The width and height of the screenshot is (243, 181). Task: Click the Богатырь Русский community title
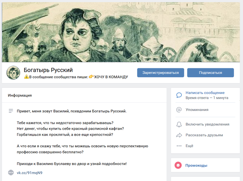tap(48, 70)
